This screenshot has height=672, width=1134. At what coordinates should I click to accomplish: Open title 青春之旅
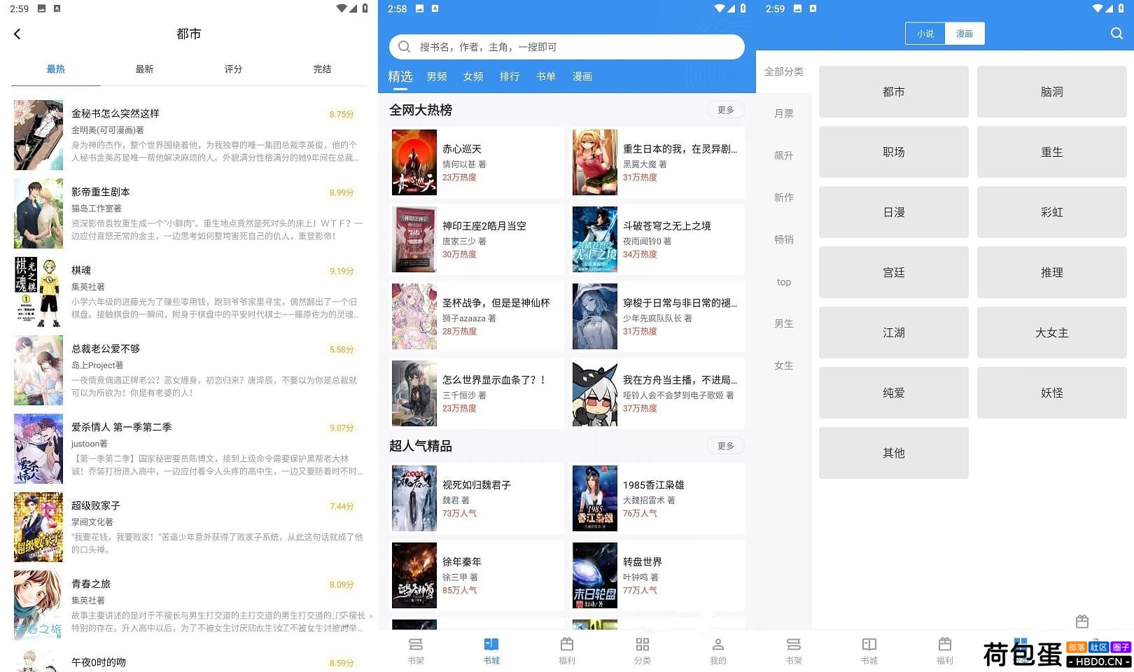pyautogui.click(x=91, y=584)
